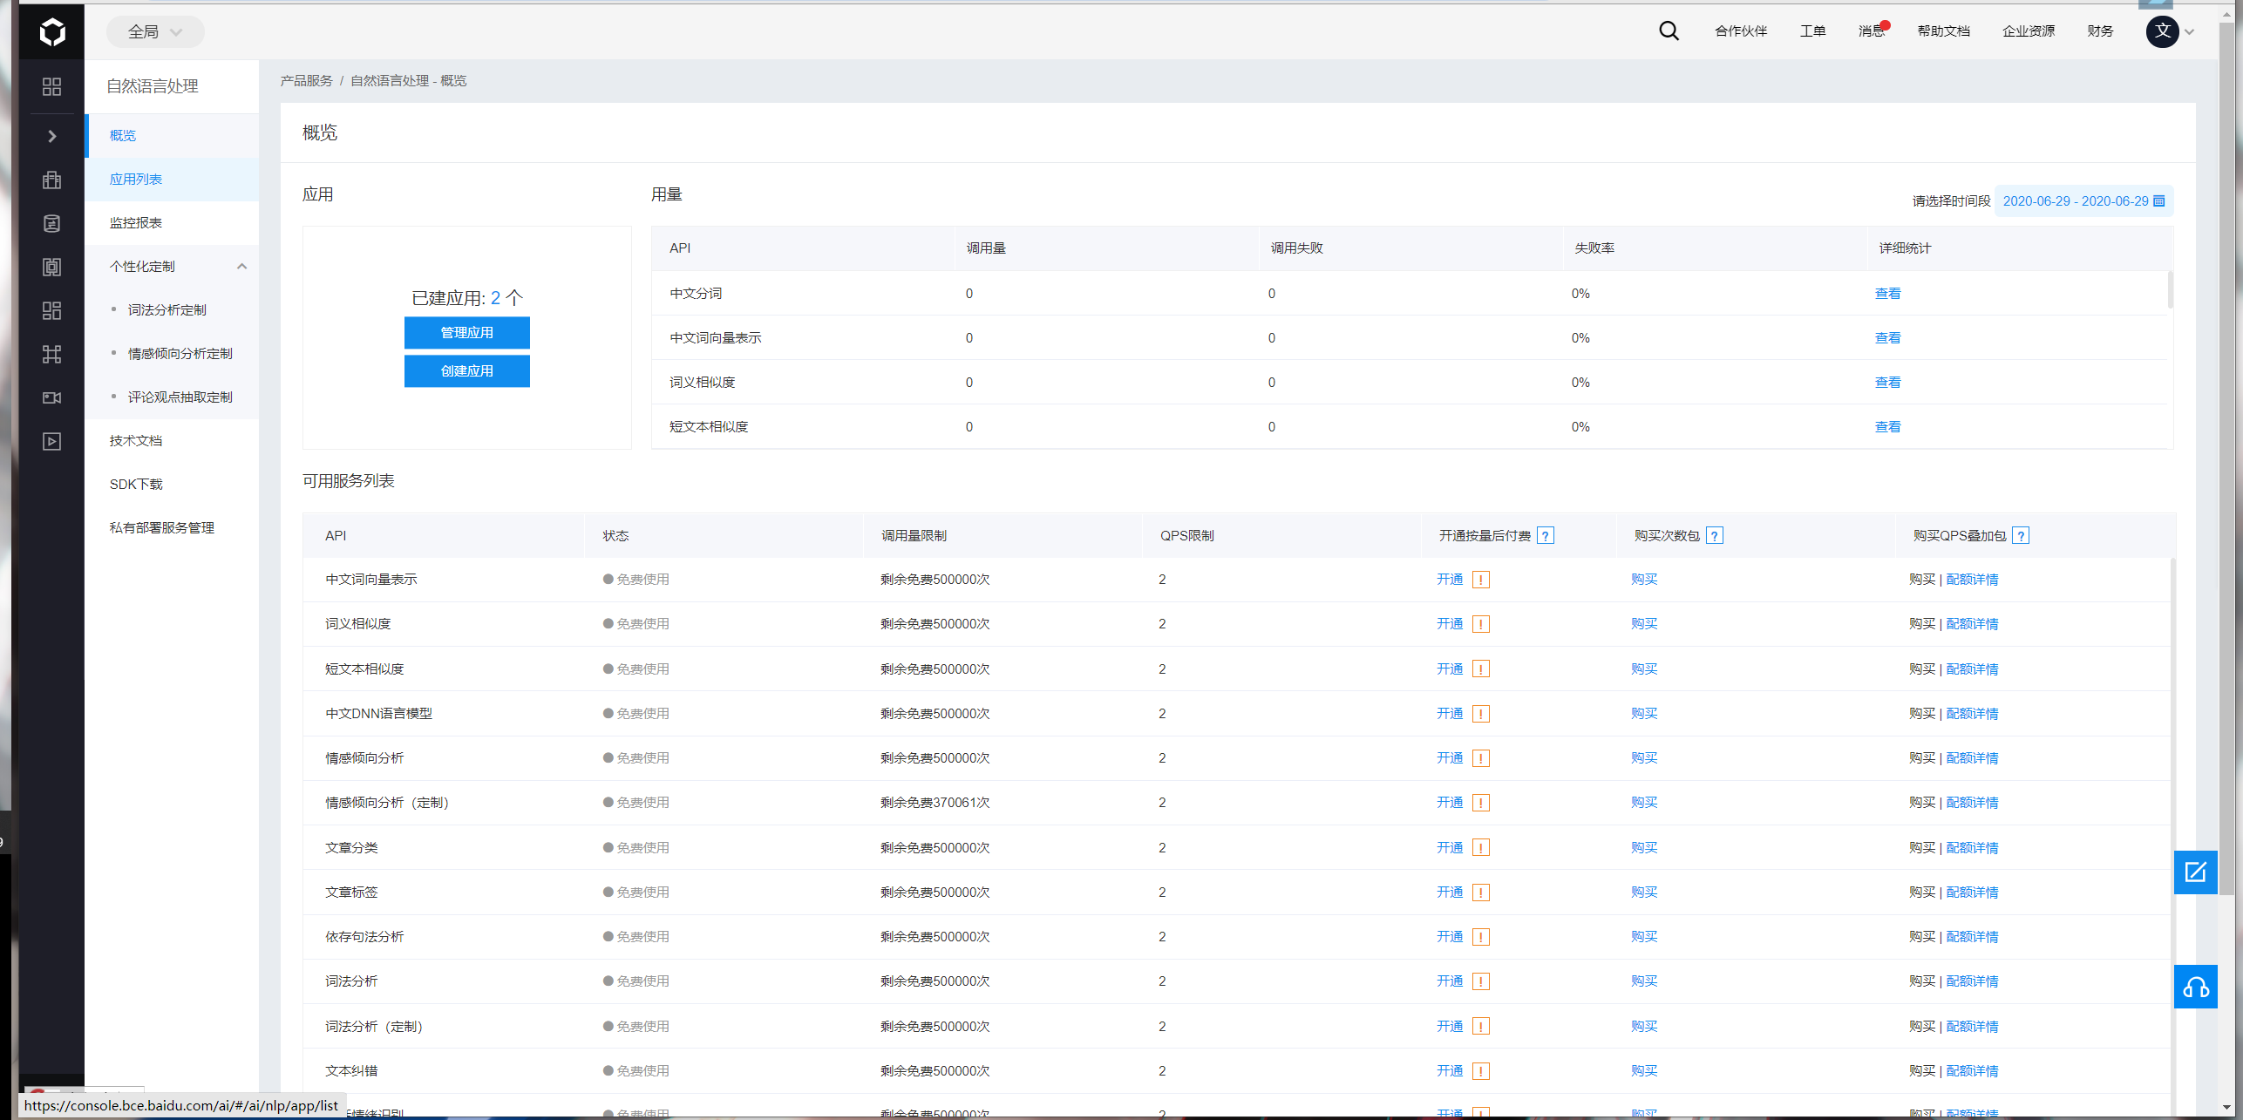Open the connected-nodes network icon in sidebar
Image resolution: width=2243 pixels, height=1120 pixels.
coord(52,354)
